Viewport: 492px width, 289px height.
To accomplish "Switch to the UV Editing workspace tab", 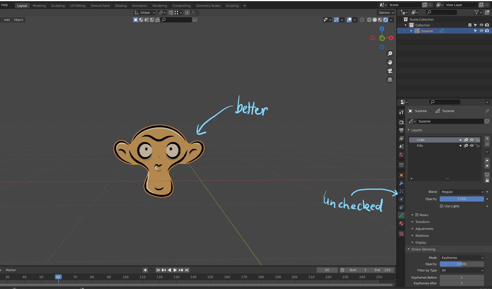I will (x=78, y=6).
